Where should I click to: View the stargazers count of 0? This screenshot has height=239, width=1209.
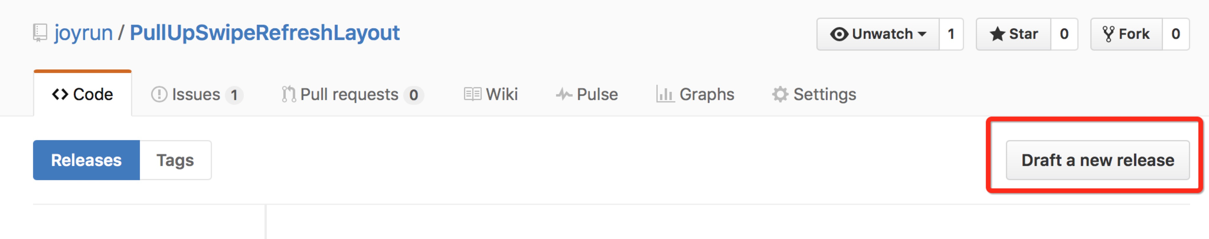pyautogui.click(x=1064, y=34)
